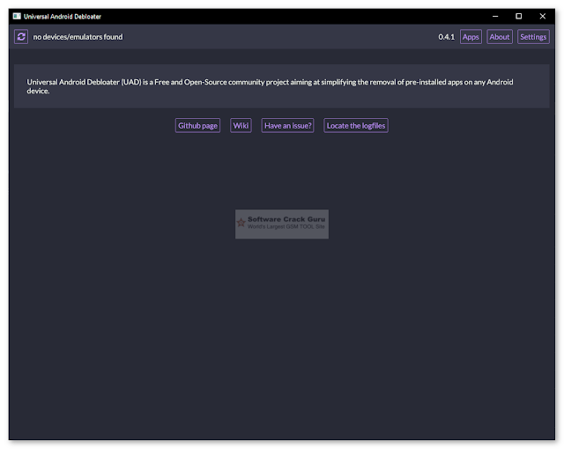Open the Github page link

tap(197, 125)
